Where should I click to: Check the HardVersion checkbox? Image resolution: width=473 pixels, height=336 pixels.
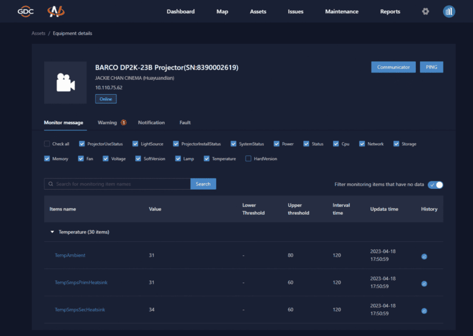click(248, 159)
